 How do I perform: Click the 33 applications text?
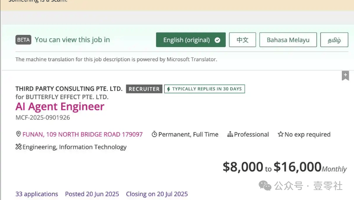[37, 194]
